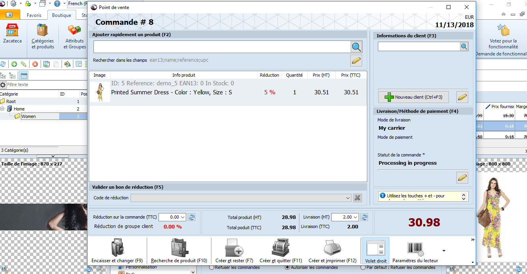
Task: Switch to the Favoris ribbon tab
Action: (34, 15)
